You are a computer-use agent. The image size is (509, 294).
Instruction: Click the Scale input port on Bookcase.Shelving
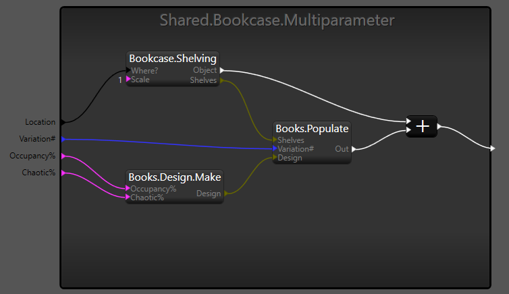[x=128, y=80]
